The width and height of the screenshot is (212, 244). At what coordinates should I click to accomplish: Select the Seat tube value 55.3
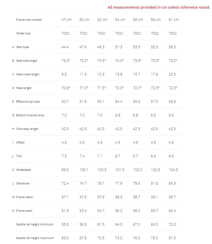tap(154, 47)
